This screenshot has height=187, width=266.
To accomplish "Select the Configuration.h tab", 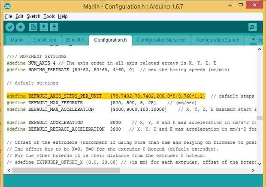I will [110, 40].
